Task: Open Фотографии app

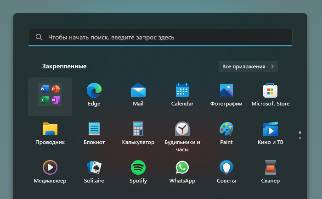Action: coord(226,94)
